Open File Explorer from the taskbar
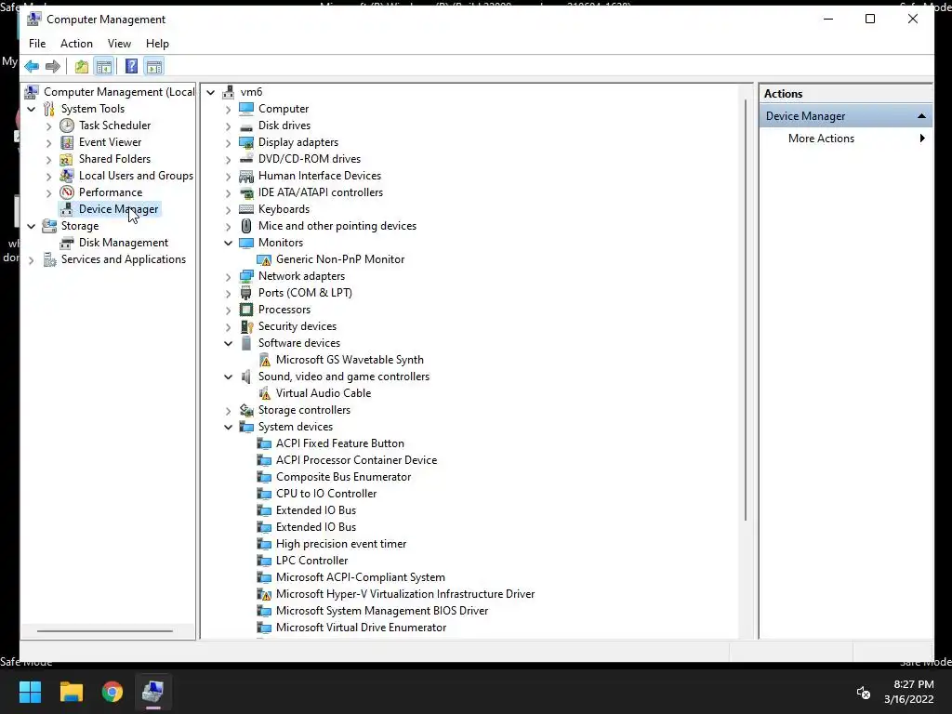 tap(71, 692)
